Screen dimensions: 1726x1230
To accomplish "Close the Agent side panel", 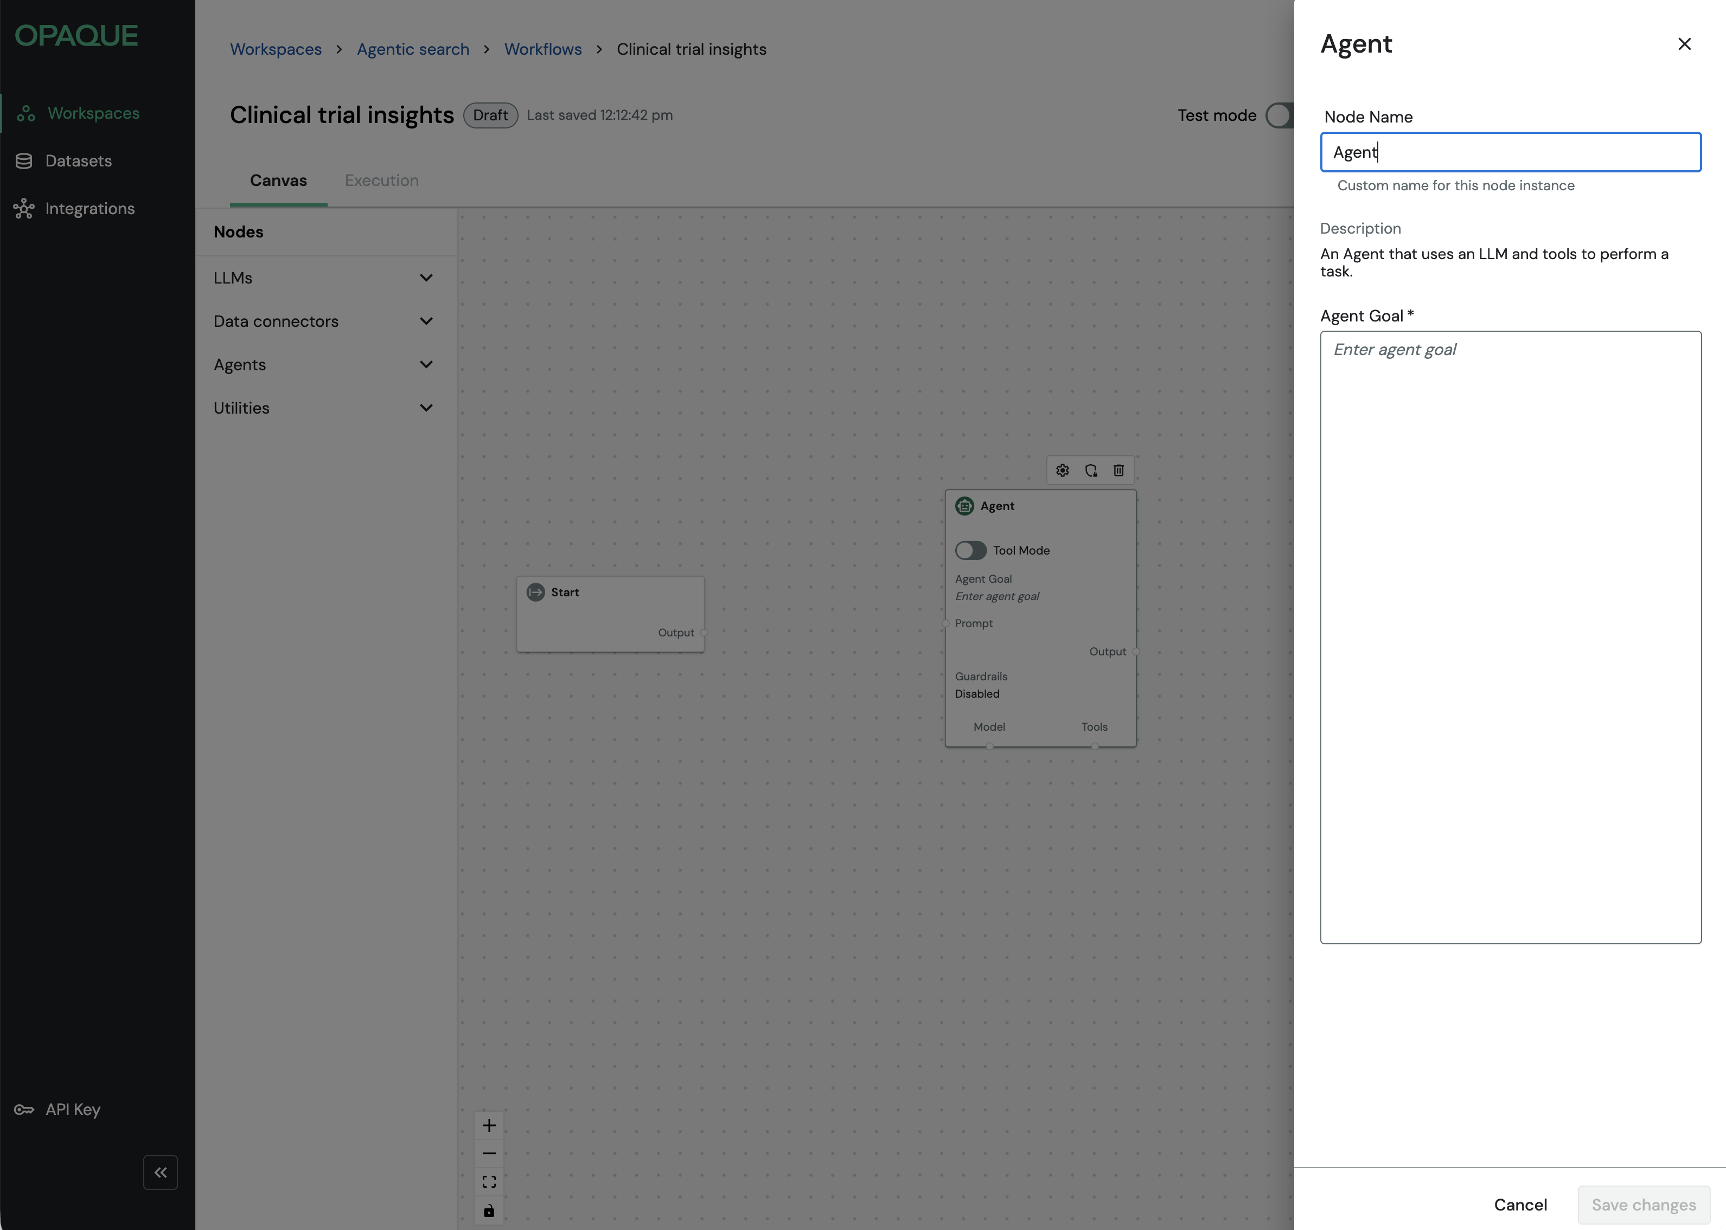I will coord(1684,44).
